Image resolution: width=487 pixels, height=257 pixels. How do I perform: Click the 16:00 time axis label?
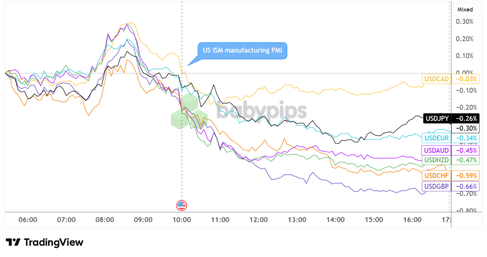point(412,220)
